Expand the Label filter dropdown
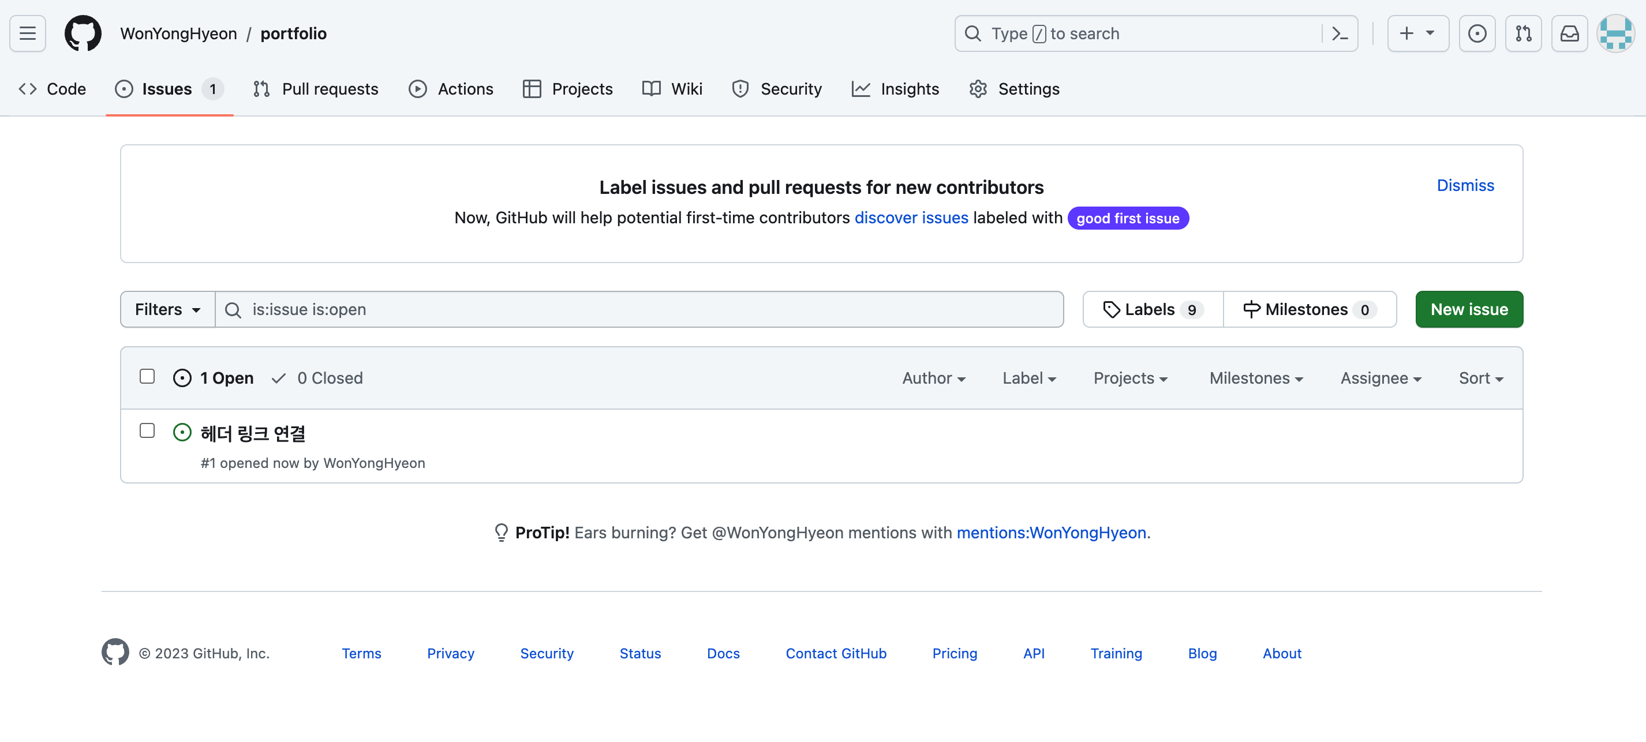1646x742 pixels. click(1028, 378)
